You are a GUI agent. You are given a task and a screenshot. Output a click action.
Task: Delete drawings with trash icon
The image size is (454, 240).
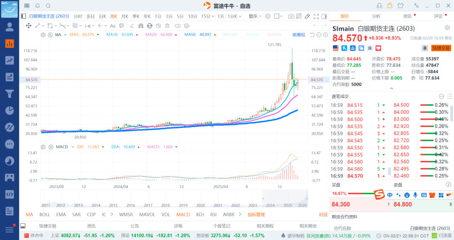click(x=167, y=26)
